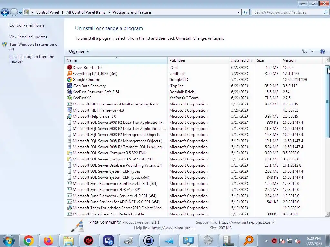Go back with the Back arrow button

[x=5, y=13]
